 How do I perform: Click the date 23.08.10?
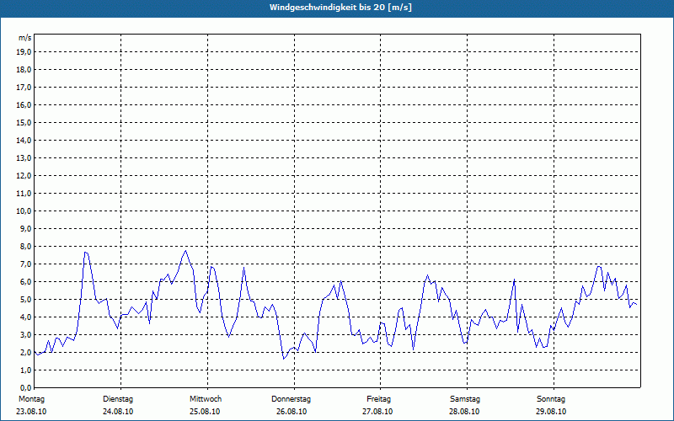[31, 412]
